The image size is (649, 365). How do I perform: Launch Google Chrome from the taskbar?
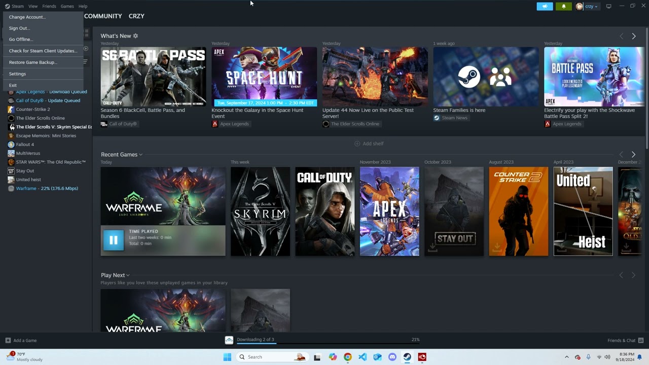pyautogui.click(x=347, y=357)
